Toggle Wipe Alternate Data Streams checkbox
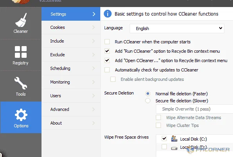 159,117
